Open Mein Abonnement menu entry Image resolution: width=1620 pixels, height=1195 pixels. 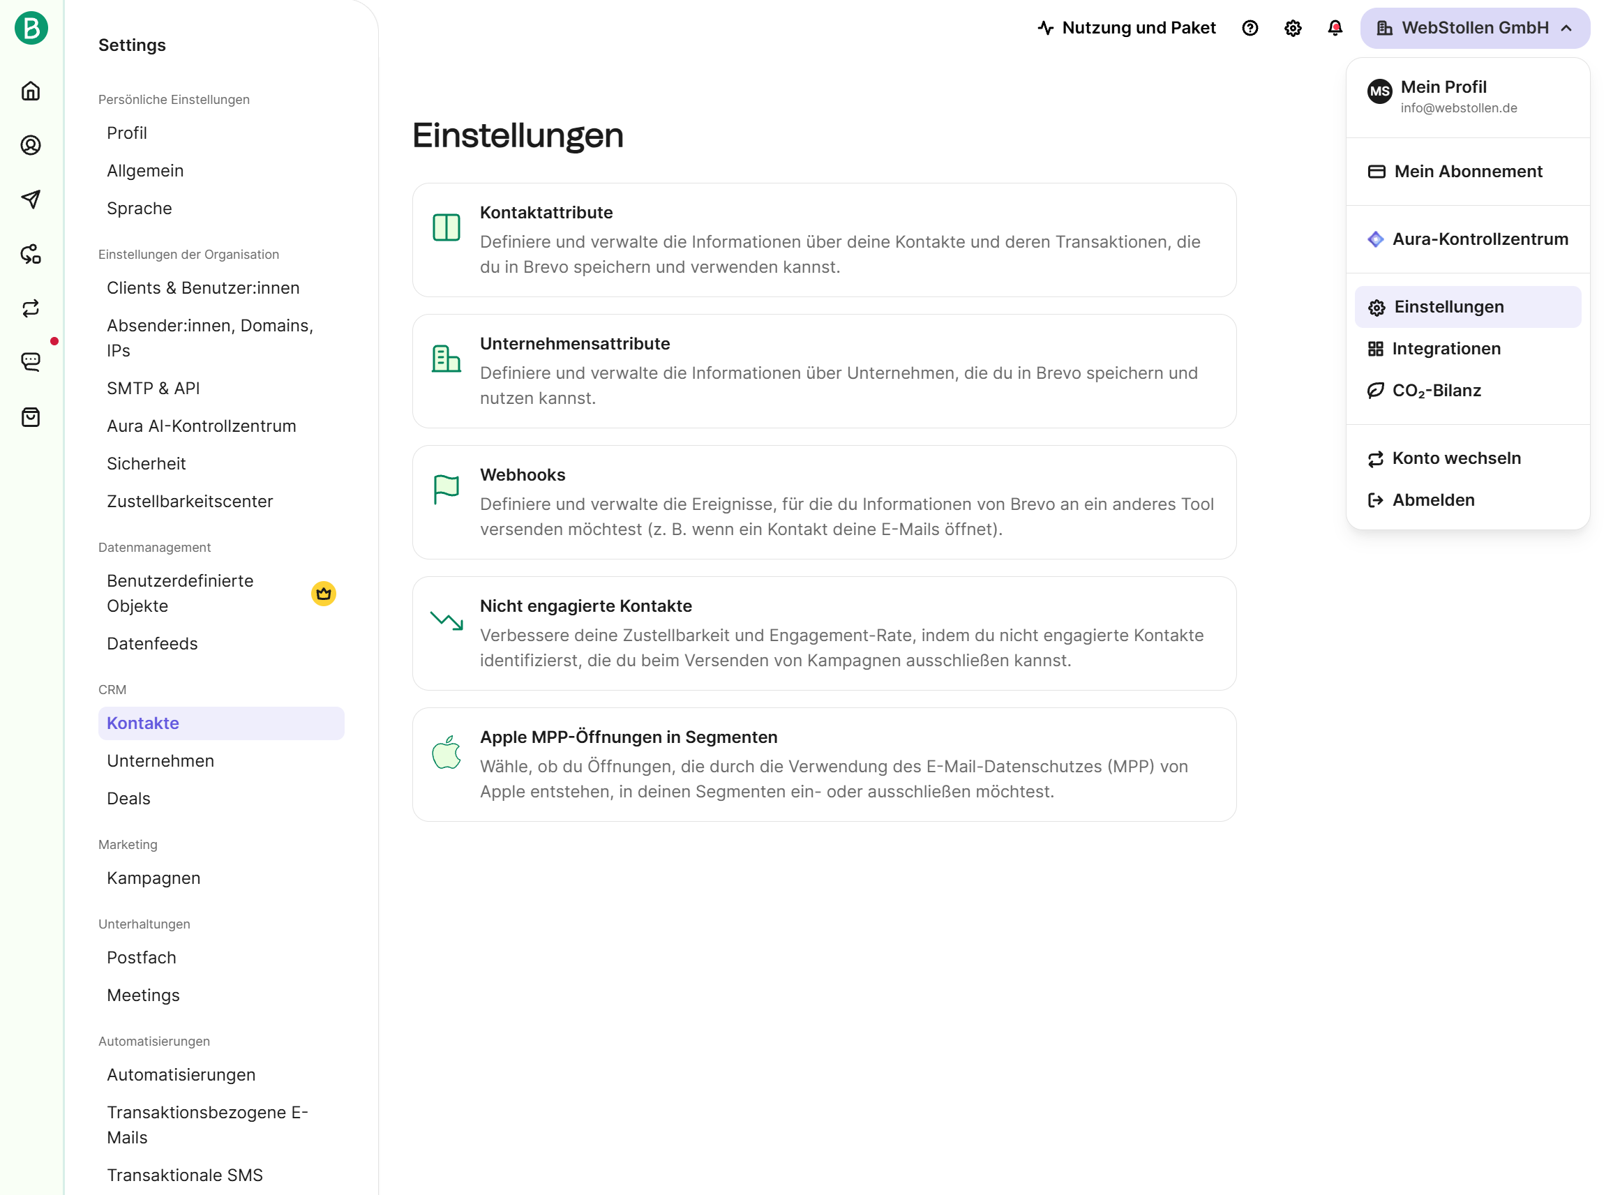coord(1467,172)
